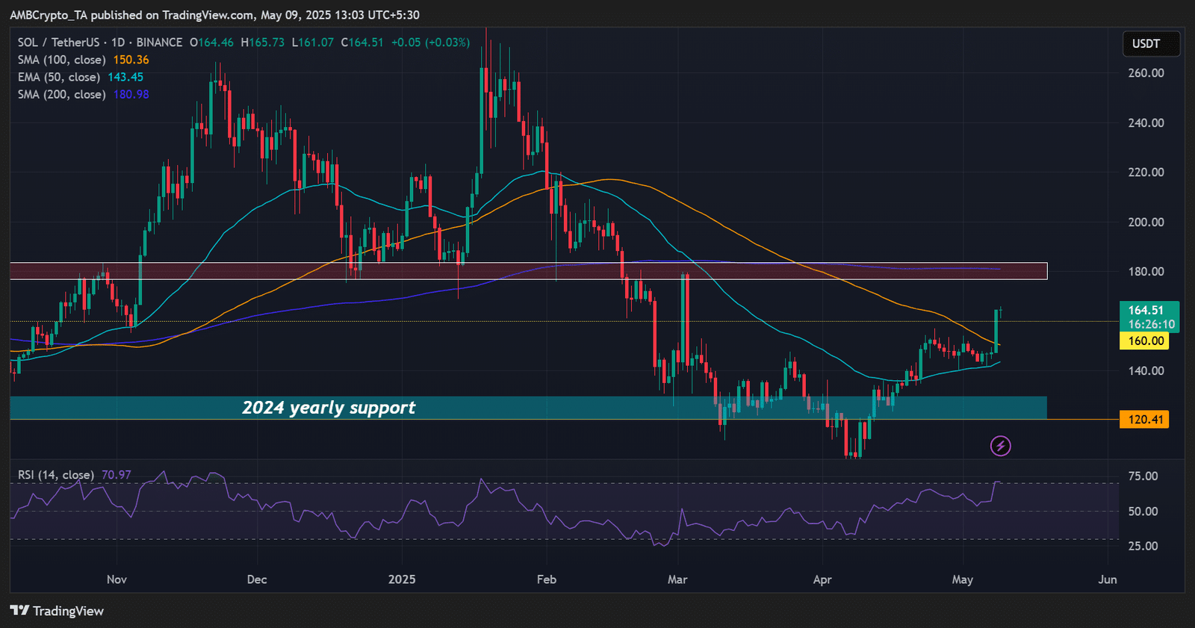Click the 2025 label on time axis
The image size is (1195, 628).
click(x=402, y=579)
